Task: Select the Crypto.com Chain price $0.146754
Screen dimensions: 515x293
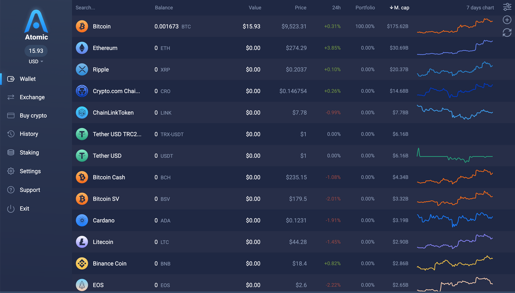Action: point(293,91)
